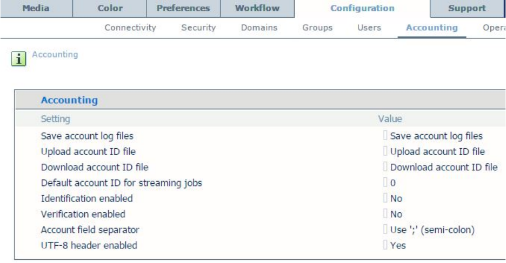Screen dimensions: 506x263
Task: Click the Download account ID file value link
Action: [x=443, y=167]
